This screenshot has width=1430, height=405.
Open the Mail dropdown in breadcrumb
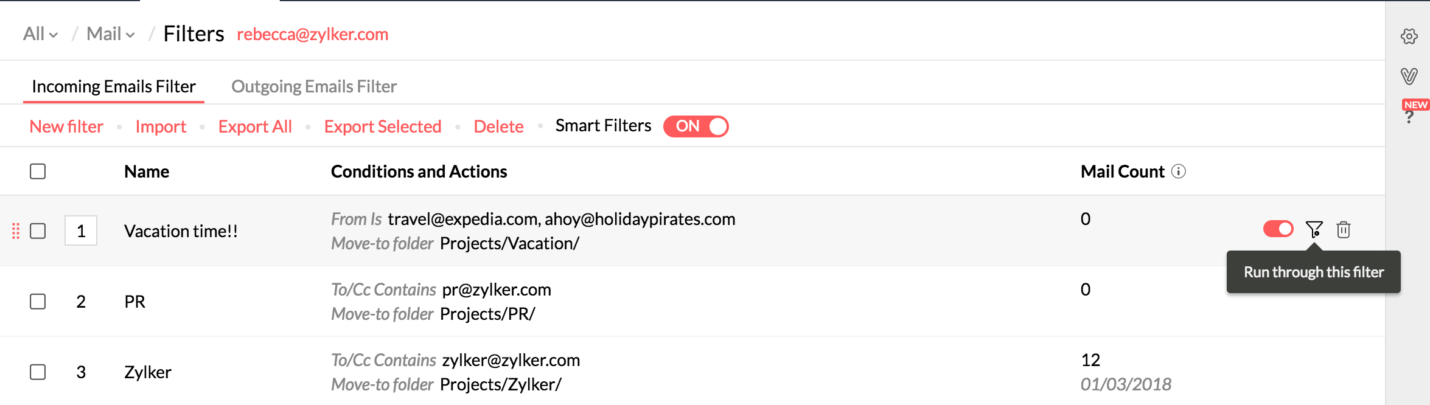[x=110, y=34]
